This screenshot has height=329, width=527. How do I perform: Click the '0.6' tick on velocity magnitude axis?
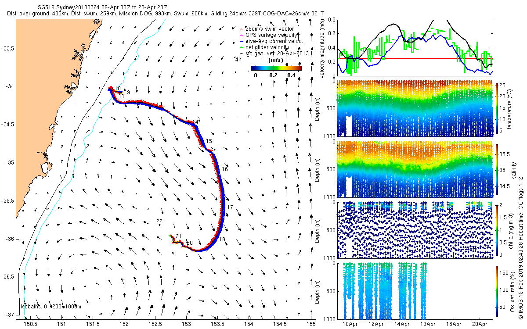pos(331,34)
